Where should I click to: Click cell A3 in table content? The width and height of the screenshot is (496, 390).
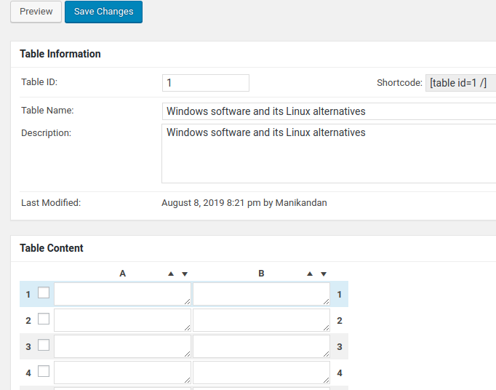122,346
